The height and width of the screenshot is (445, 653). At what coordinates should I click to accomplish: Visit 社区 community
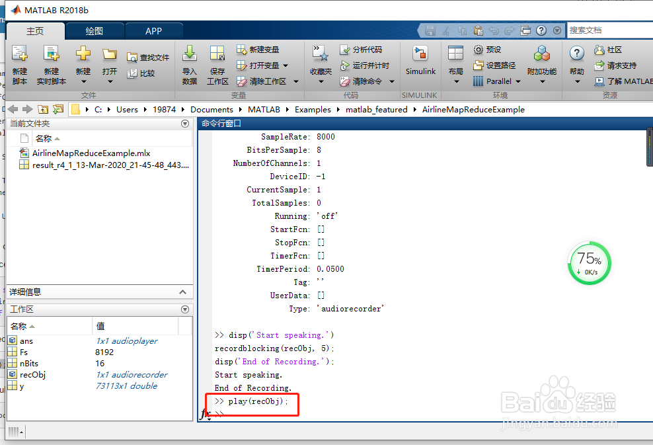click(608, 50)
